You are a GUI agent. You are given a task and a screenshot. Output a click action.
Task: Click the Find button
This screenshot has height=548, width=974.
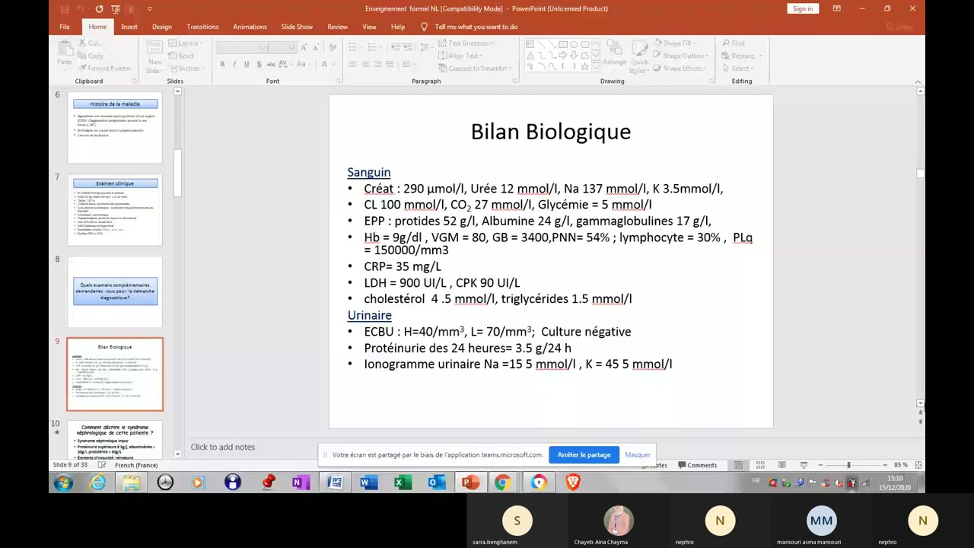(732, 43)
